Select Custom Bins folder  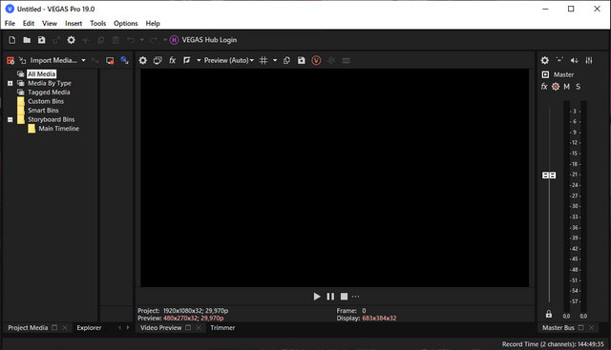point(46,101)
